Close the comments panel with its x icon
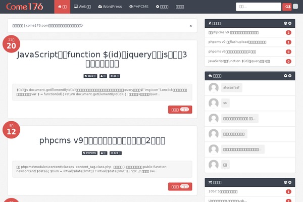 coord(290,76)
